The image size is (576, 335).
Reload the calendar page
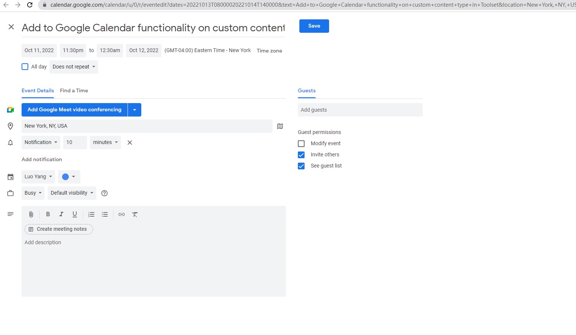[30, 5]
